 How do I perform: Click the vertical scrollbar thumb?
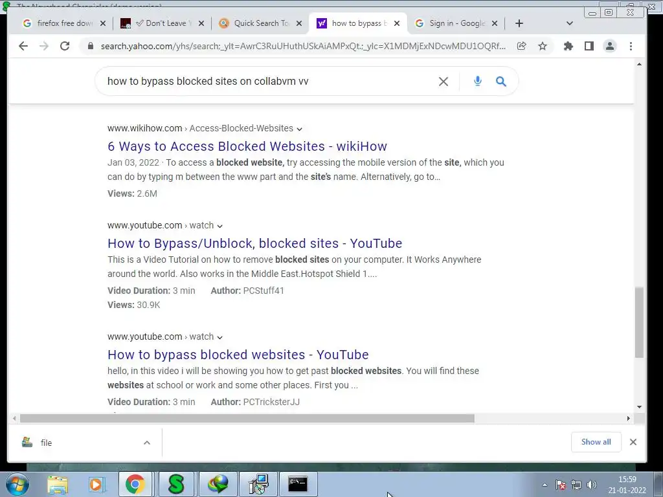639,322
